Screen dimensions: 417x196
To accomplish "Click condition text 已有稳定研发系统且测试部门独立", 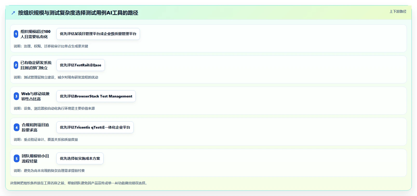I will point(36,65).
